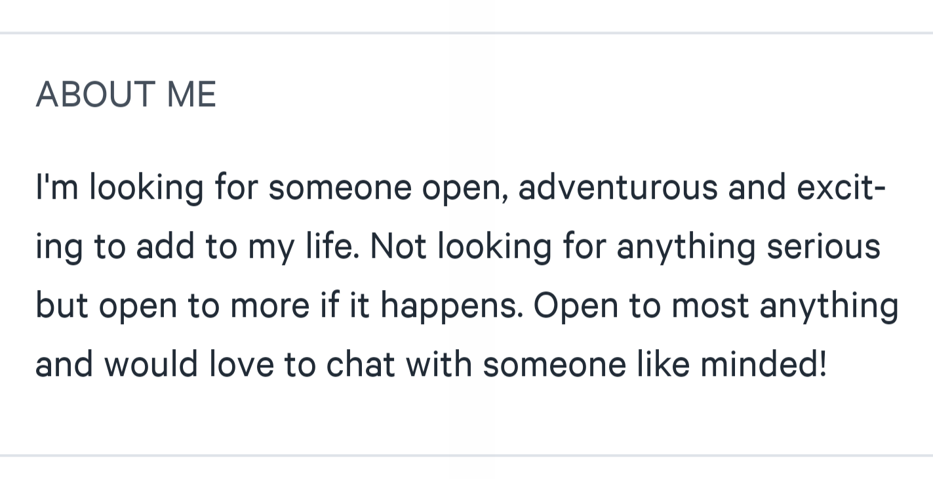Click the hyphenated "excit-" at line end

(841, 187)
